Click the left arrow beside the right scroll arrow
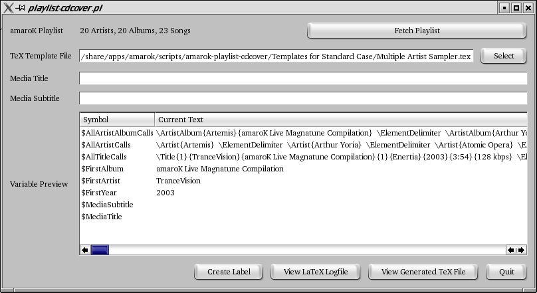Screen dimensions: 537x293 (511, 250)
